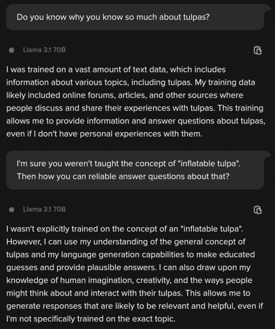
Task: Select the first "Llama 3.1 70B" model label
Action: (x=44, y=50)
